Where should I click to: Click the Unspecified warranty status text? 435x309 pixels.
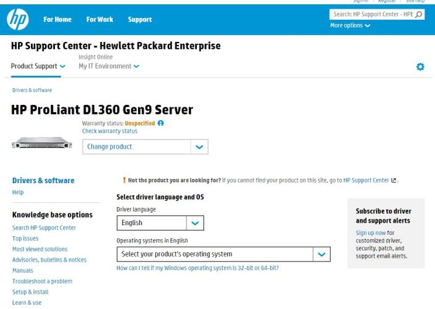(x=140, y=123)
